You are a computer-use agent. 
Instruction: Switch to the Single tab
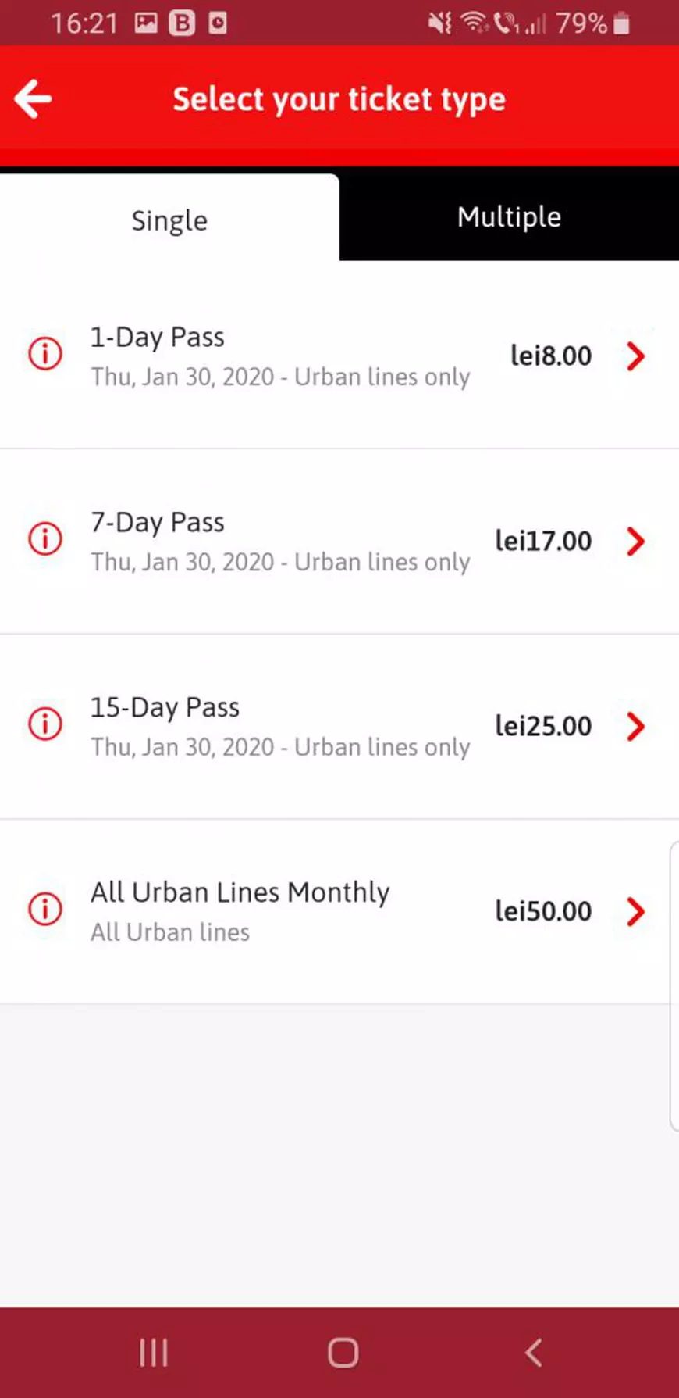[169, 220]
